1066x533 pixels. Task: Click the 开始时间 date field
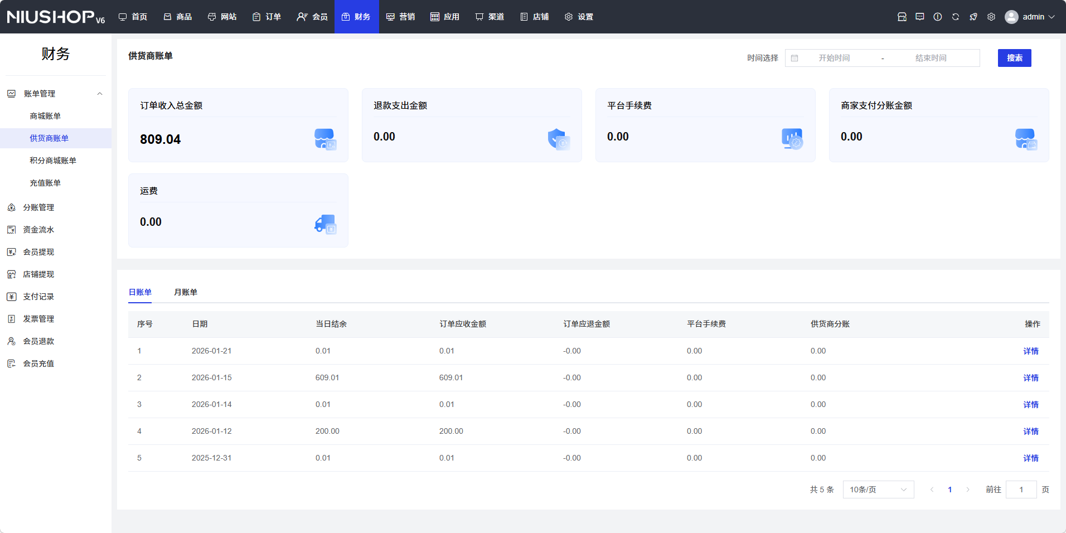(x=834, y=58)
